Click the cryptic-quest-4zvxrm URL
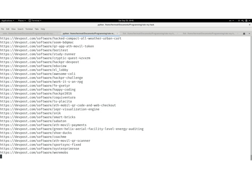This screenshot has width=252, height=179. (x=45, y=58)
